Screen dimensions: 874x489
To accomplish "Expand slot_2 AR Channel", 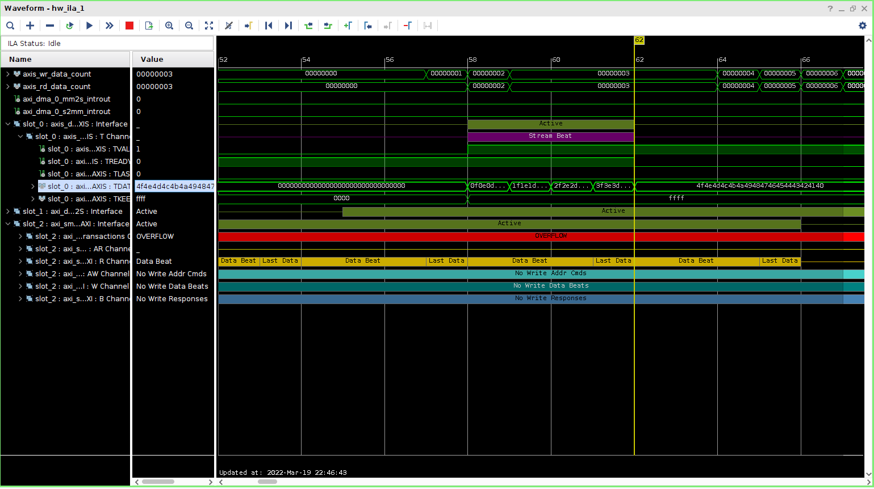I will pos(20,249).
